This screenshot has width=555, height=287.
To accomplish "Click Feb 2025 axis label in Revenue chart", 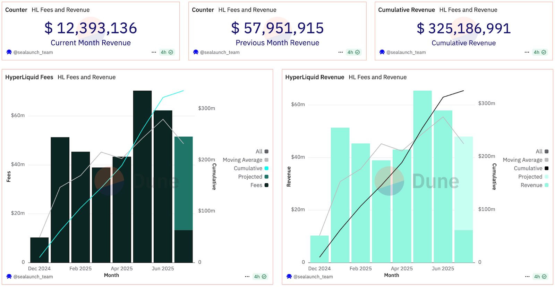I will point(360,269).
